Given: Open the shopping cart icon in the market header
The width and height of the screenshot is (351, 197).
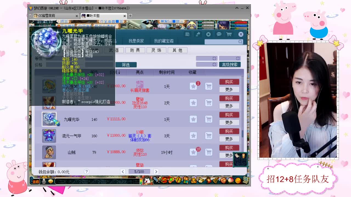Looking at the screenshot, I should 229,34.
